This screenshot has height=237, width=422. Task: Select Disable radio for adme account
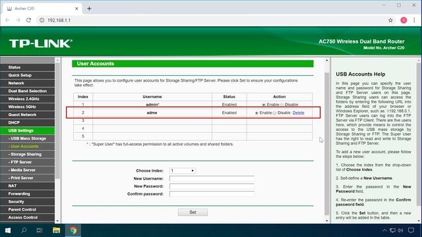click(274, 113)
